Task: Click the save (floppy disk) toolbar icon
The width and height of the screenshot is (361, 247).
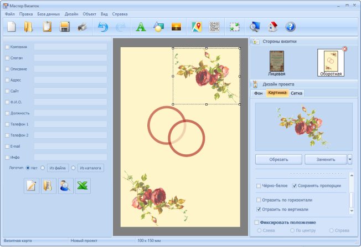Action: tap(65, 26)
